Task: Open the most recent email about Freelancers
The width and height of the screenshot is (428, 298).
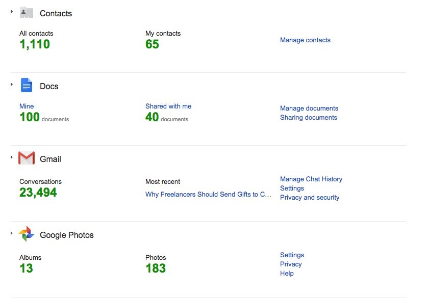Action: point(208,195)
